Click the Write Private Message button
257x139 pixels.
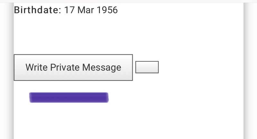click(x=73, y=67)
